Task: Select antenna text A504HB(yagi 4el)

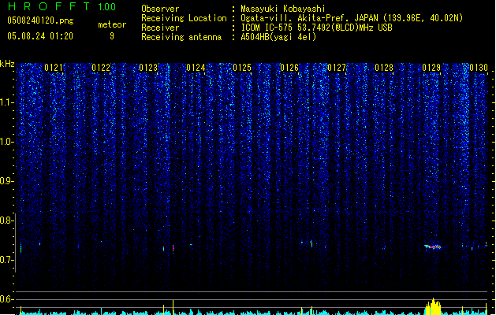Action: 278,37
